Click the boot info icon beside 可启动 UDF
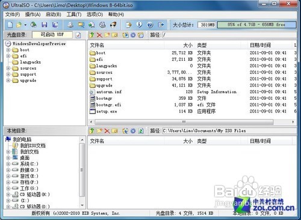The width and height of the screenshot is (301, 220). click(x=78, y=35)
